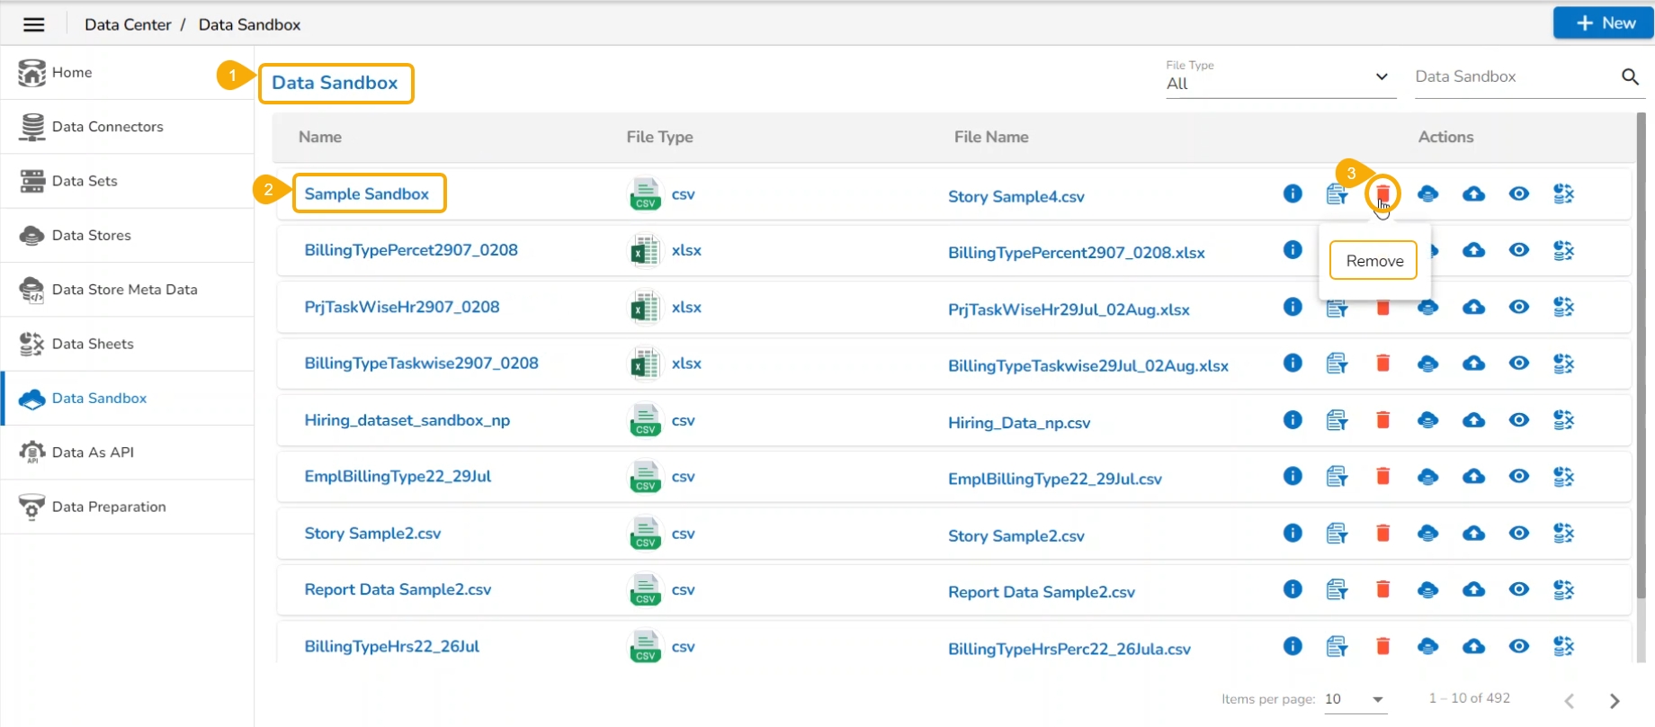Click info icon for BillingTypeHrs22_26Jul row
This screenshot has width=1655, height=727.
[x=1293, y=646]
